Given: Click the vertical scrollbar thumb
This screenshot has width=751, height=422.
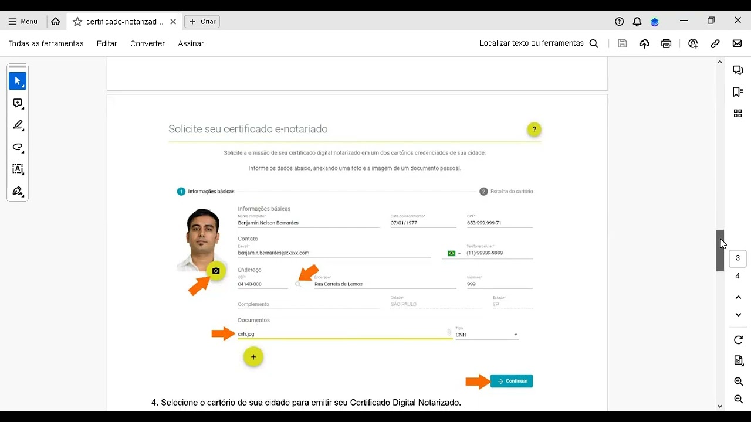Looking at the screenshot, I should (720, 250).
